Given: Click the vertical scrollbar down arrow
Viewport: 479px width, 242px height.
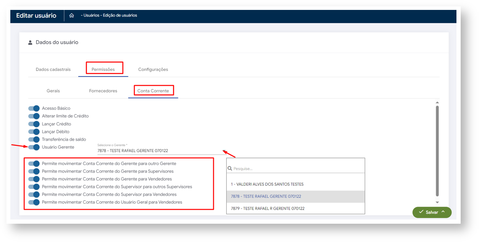Looking at the screenshot, I should point(437,202).
